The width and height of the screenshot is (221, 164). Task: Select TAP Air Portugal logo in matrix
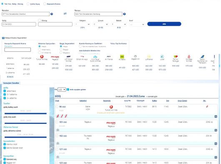(x=176, y=57)
